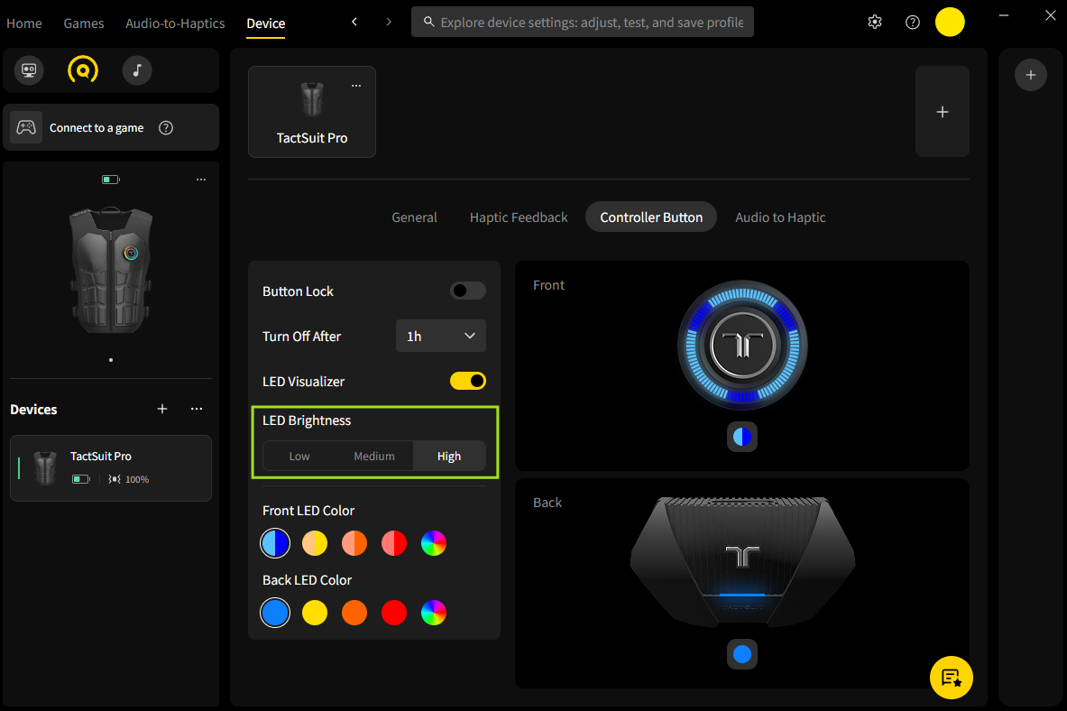Switch to the General settings tab

pos(414,217)
